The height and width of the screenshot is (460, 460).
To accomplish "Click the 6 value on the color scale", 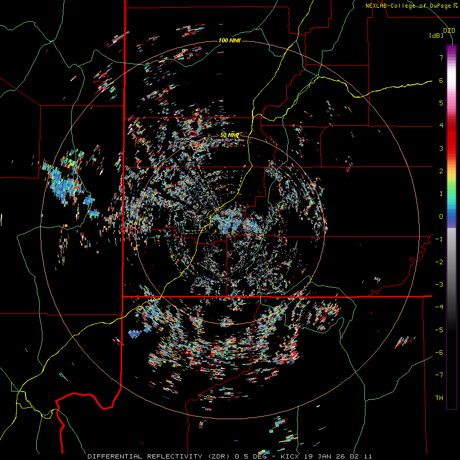I will coord(441,80).
